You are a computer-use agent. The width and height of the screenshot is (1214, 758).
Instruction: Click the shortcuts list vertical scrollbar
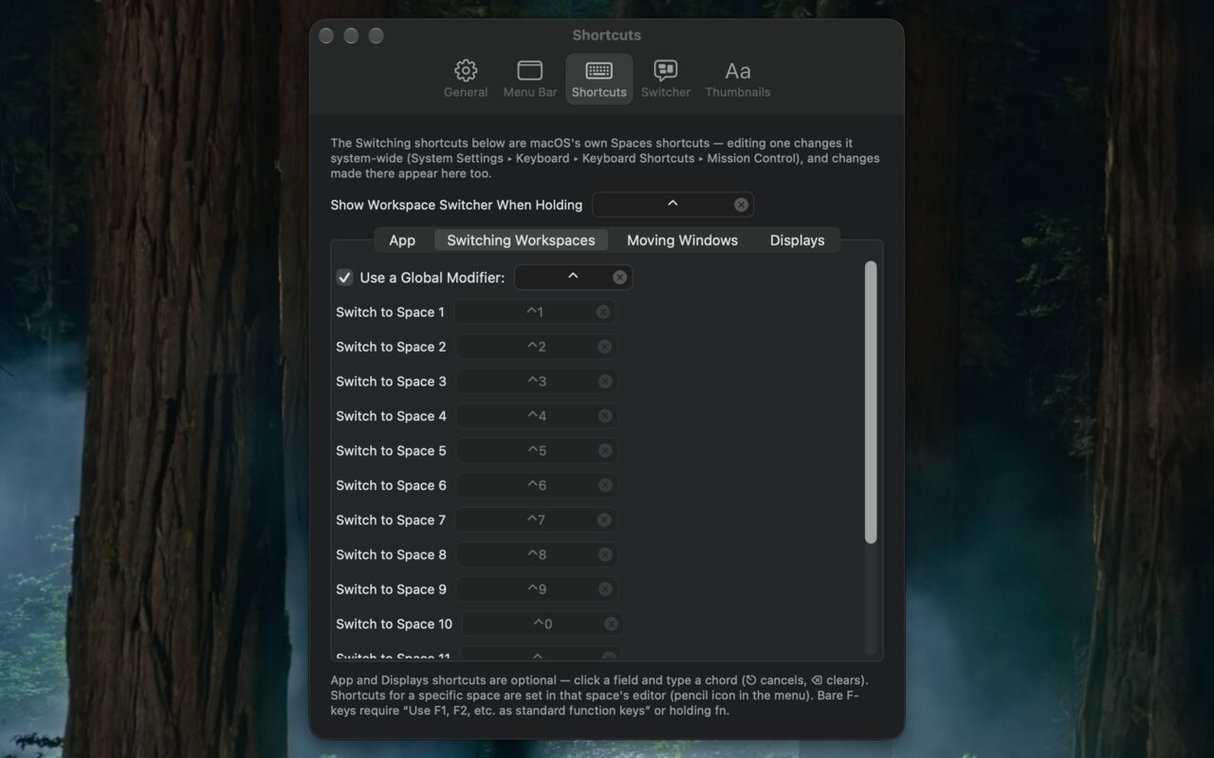[x=871, y=403]
